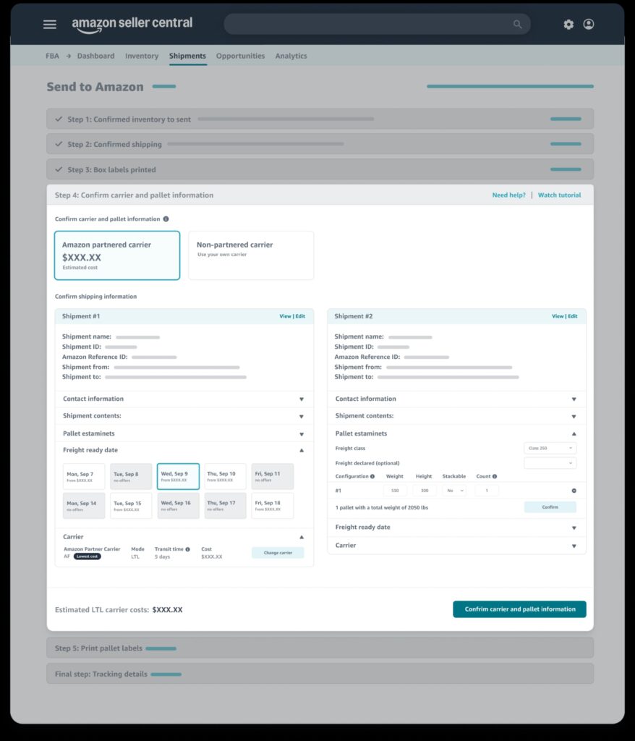Select the Amazon partnered carrier option

pos(116,255)
